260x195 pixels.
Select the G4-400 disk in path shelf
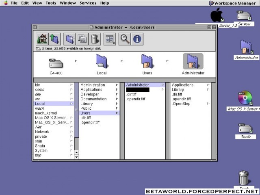click(56, 65)
